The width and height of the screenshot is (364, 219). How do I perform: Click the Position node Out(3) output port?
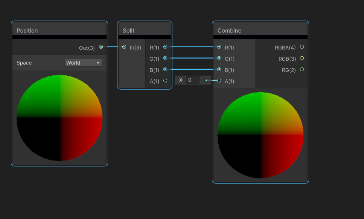(101, 47)
